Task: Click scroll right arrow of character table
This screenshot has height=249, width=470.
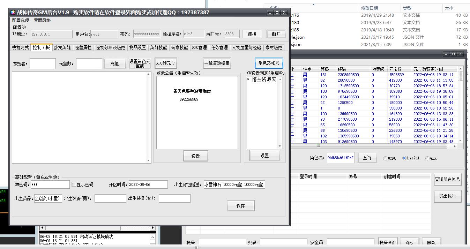Action: [455, 146]
